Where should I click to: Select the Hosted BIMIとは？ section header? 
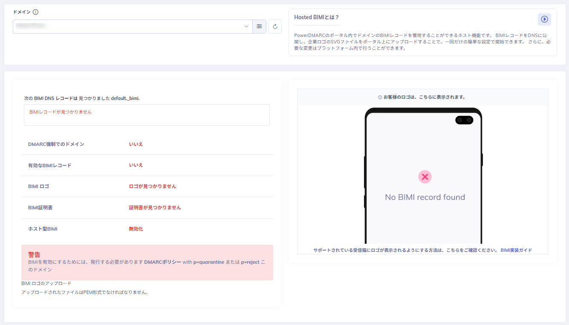[x=317, y=17]
